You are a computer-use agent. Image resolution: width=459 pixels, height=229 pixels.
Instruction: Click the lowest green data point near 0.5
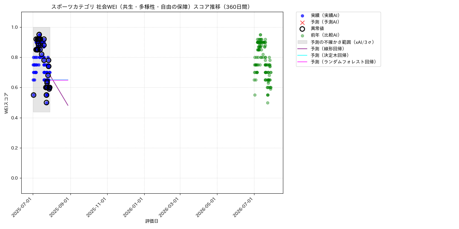[268, 103]
